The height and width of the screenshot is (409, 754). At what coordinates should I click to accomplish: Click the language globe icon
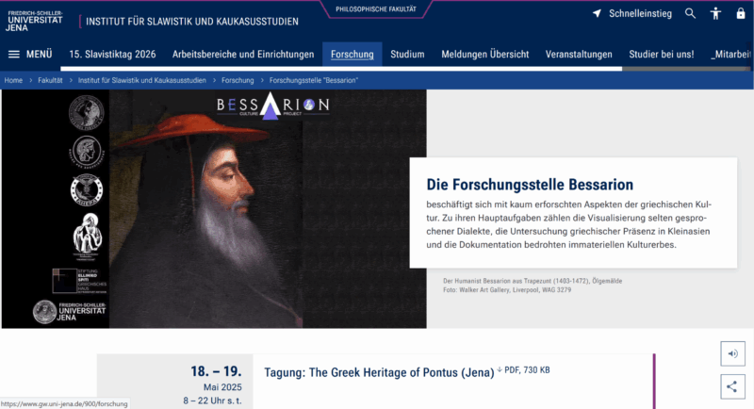click(x=741, y=14)
